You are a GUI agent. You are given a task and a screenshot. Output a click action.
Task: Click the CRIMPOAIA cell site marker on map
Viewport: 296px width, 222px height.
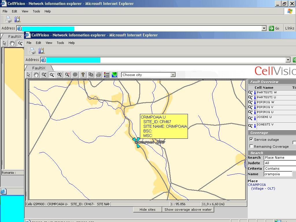click(136, 143)
